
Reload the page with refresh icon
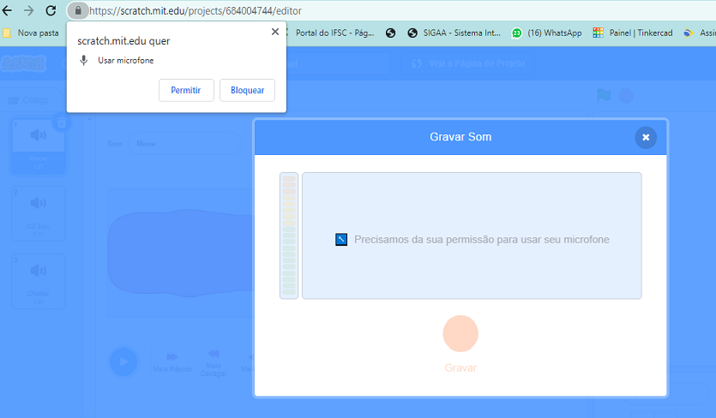pos(51,10)
